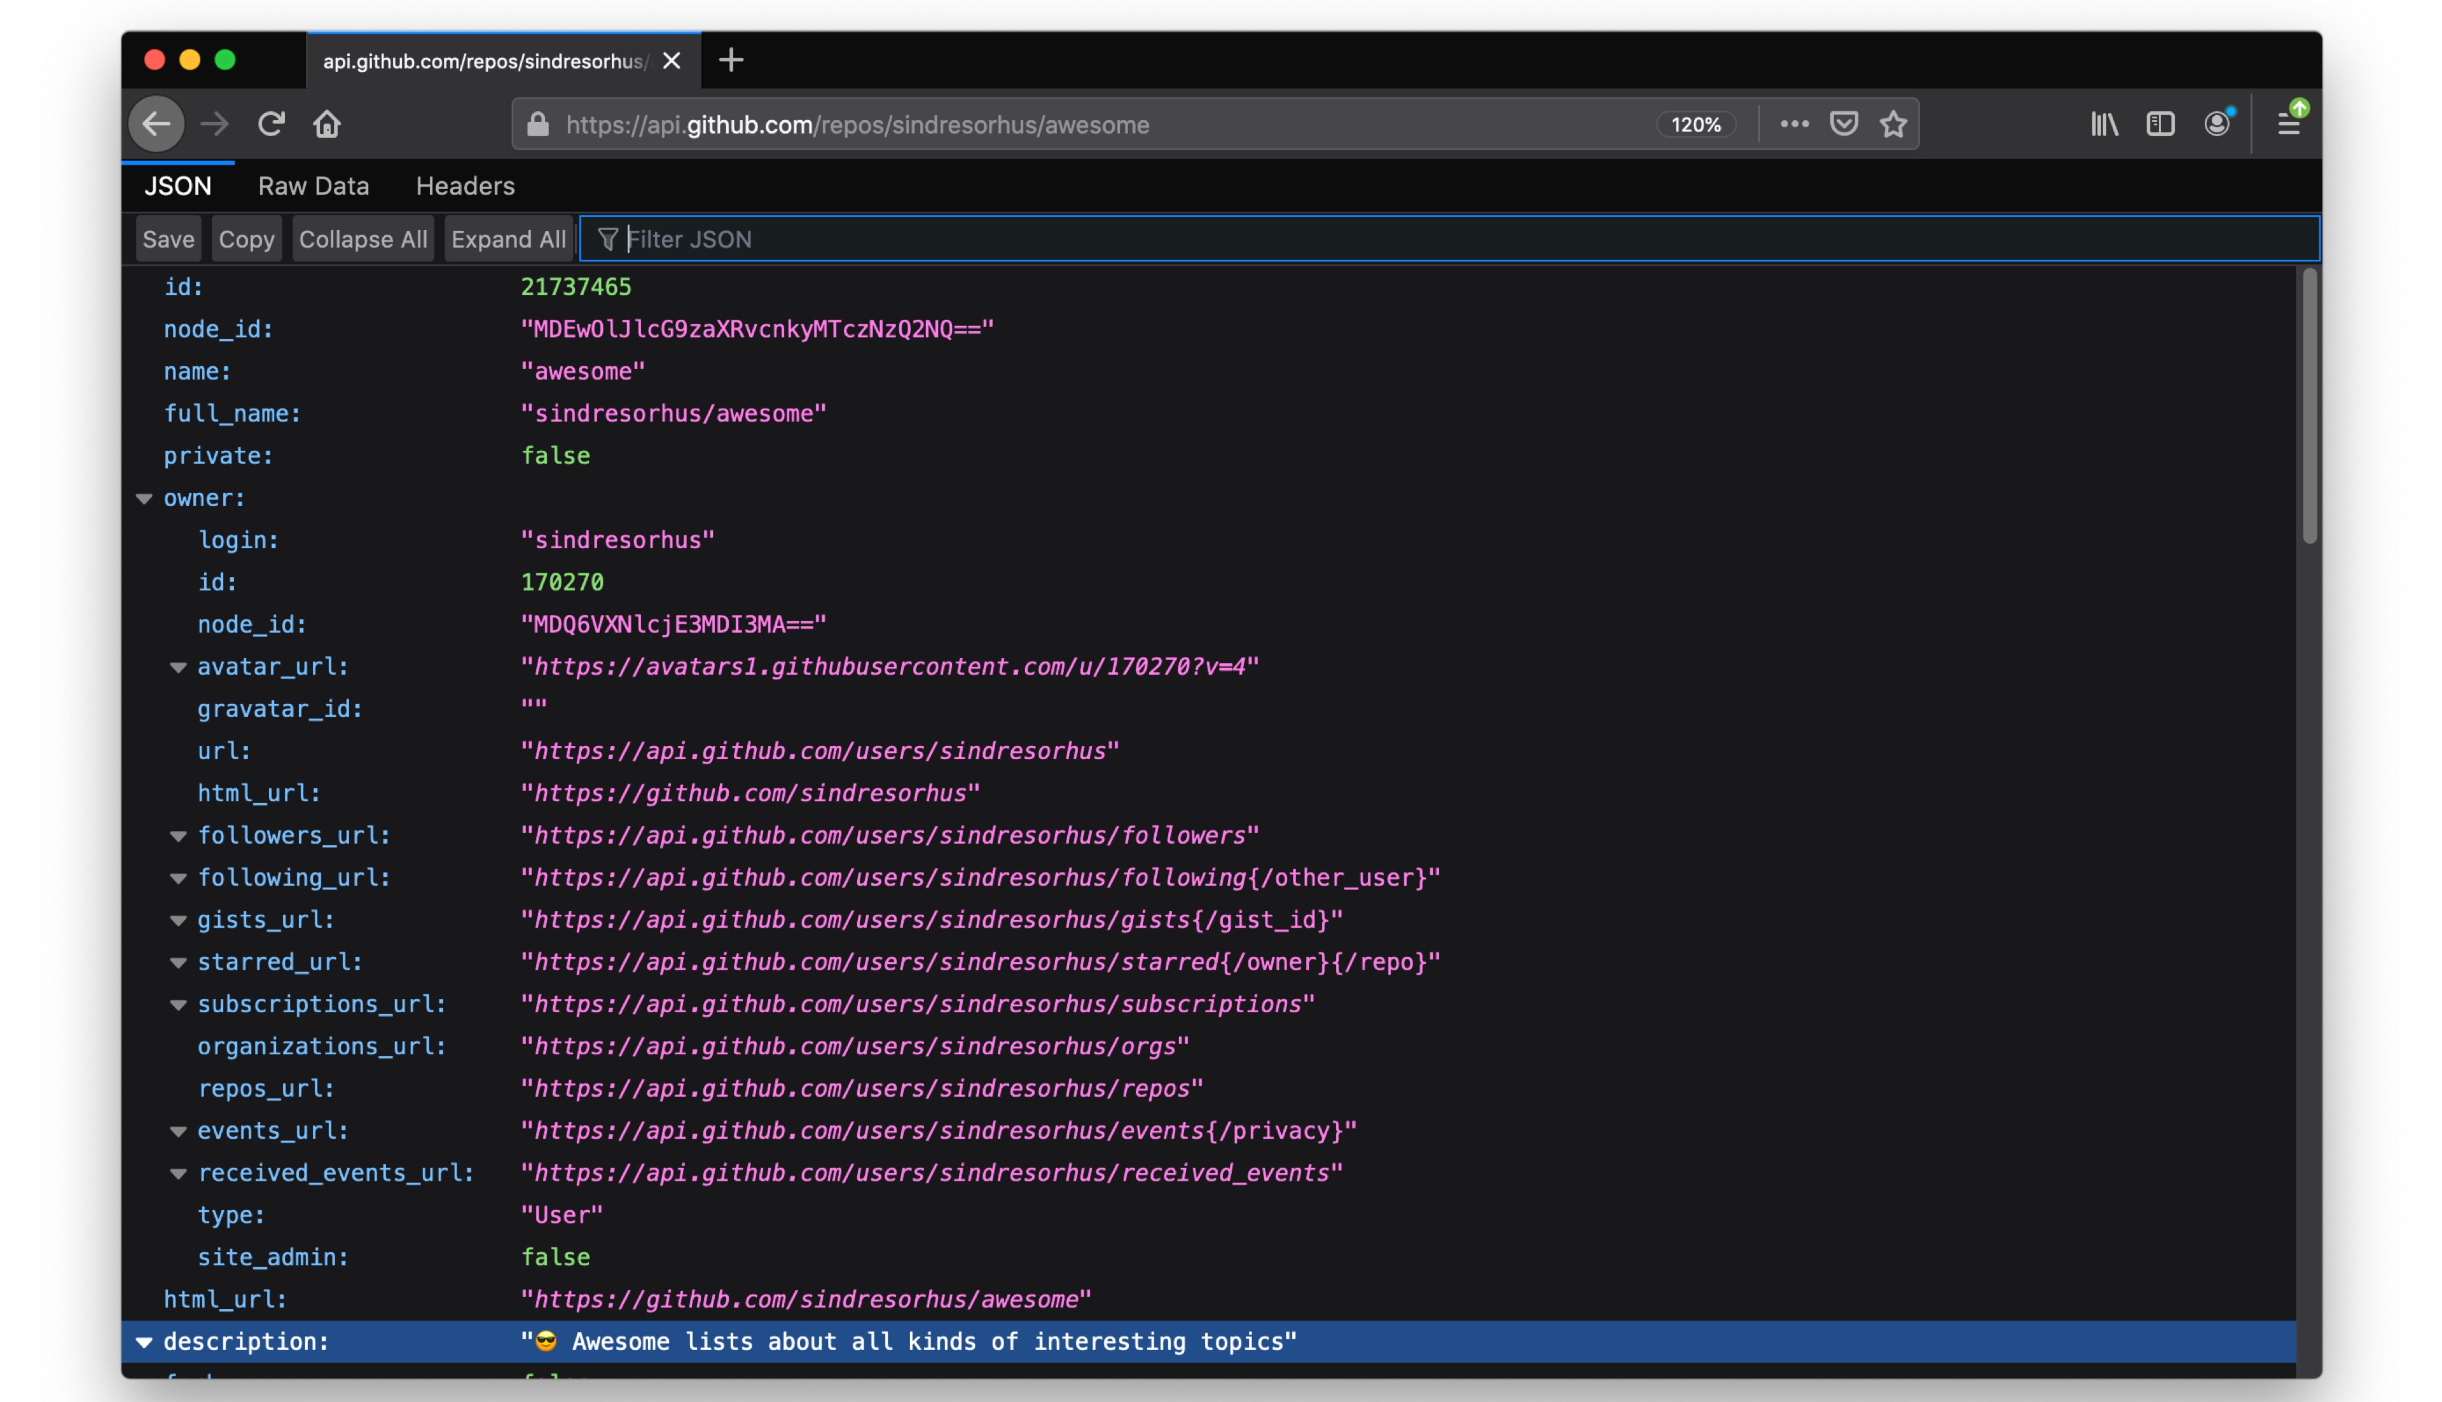Click the filter funnel icon

(607, 239)
